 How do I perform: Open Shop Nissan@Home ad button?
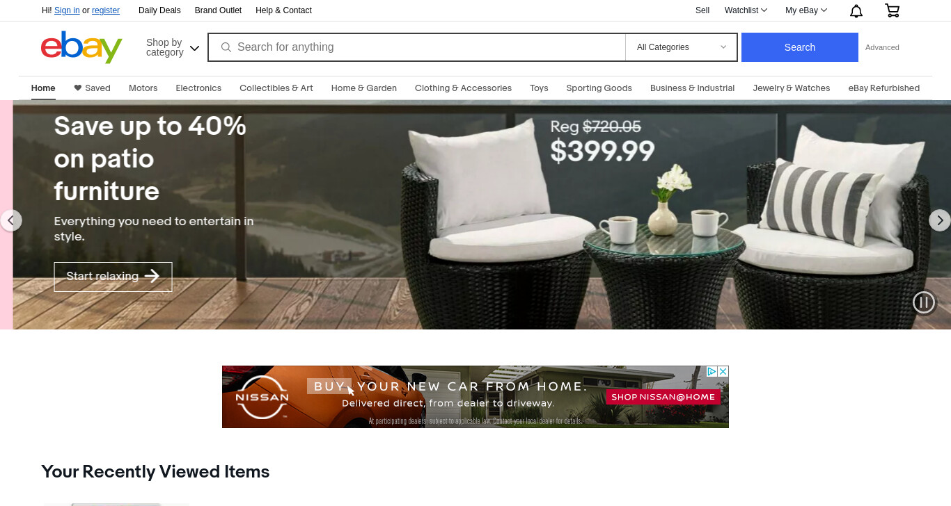tap(663, 397)
